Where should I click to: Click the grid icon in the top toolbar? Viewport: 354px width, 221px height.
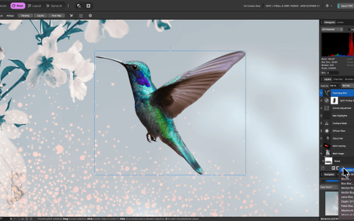[88, 6]
